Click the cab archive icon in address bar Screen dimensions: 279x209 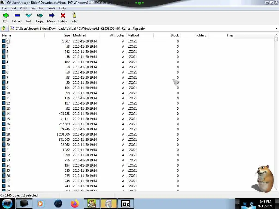(12, 28)
